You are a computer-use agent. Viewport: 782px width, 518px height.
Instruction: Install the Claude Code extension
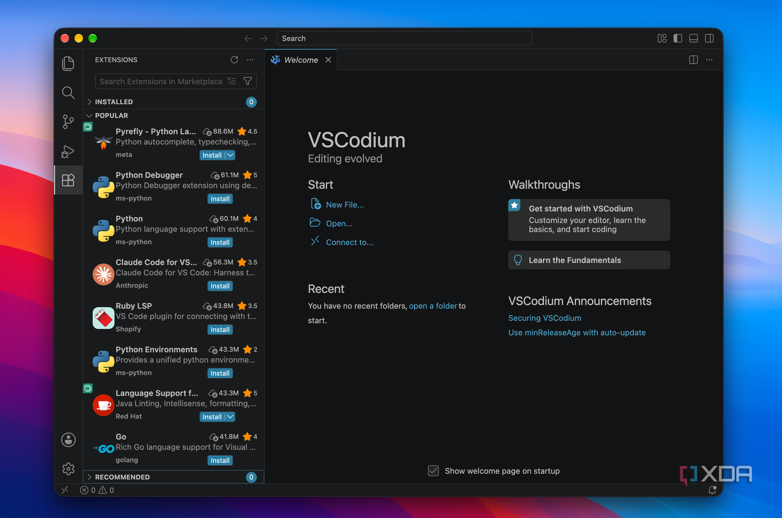pyautogui.click(x=220, y=286)
